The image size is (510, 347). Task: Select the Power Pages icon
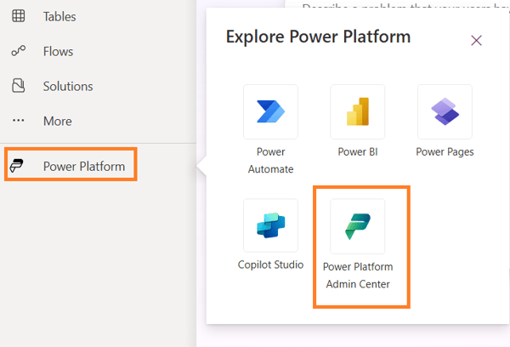(445, 111)
